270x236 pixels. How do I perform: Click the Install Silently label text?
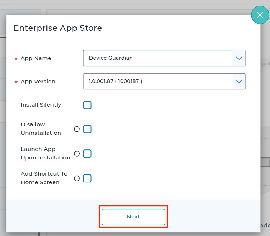click(41, 105)
